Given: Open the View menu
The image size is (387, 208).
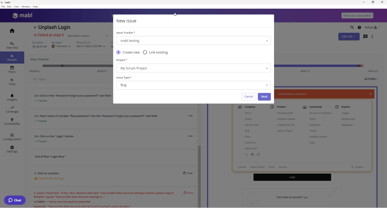Looking at the screenshot, I should tap(16, 6).
